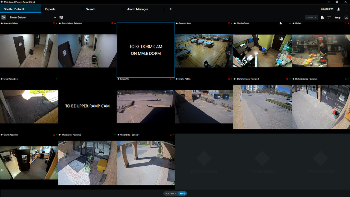The height and width of the screenshot is (197, 350).
Task: Click the evidence search document icon
Action: [322, 17]
